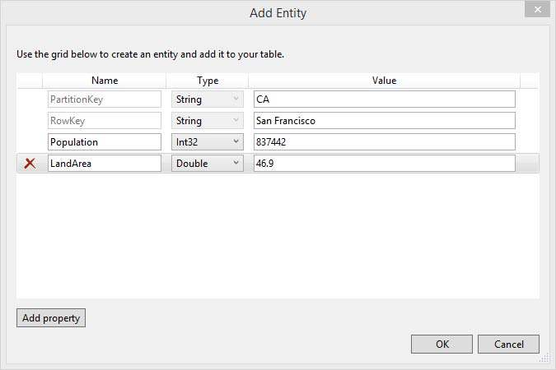
Task: Select the Value column header
Action: click(384, 81)
